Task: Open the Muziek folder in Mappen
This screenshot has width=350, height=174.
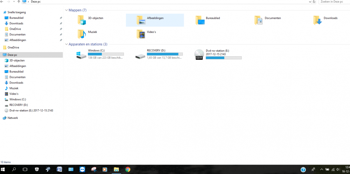Action: click(x=82, y=34)
